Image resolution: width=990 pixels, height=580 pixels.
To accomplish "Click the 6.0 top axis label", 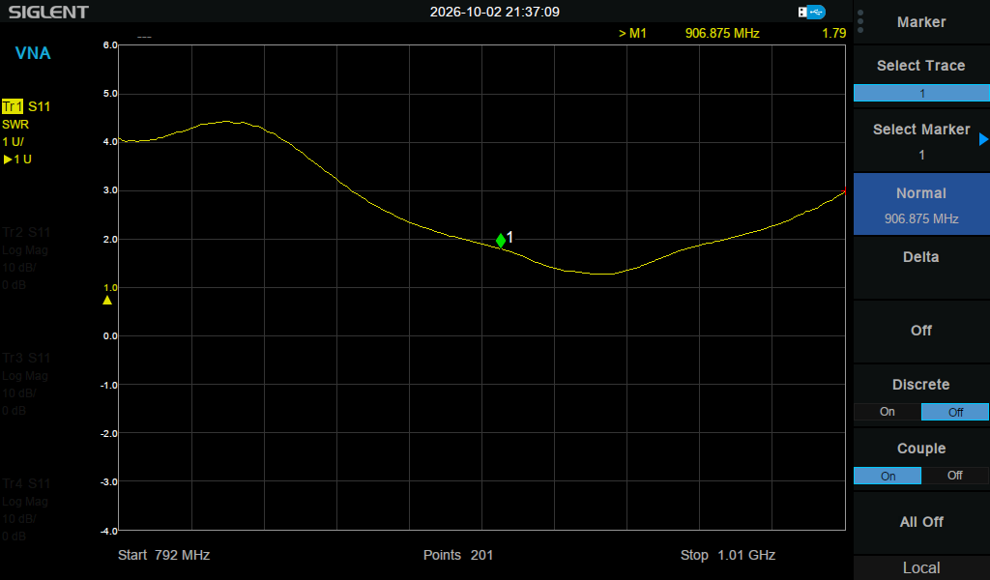I will coord(110,44).
